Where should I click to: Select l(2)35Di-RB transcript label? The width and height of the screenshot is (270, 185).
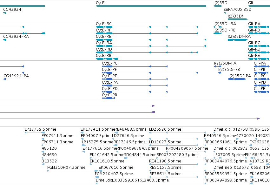coord(224,30)
